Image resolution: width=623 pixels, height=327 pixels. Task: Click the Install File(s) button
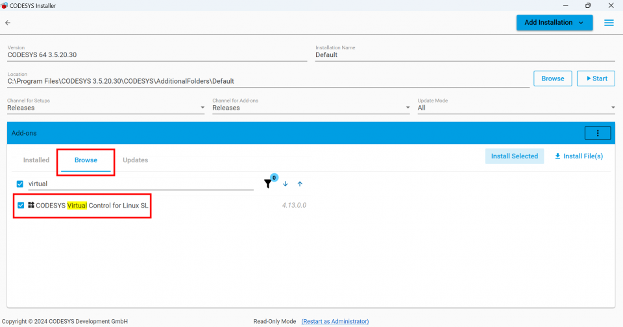coord(579,156)
